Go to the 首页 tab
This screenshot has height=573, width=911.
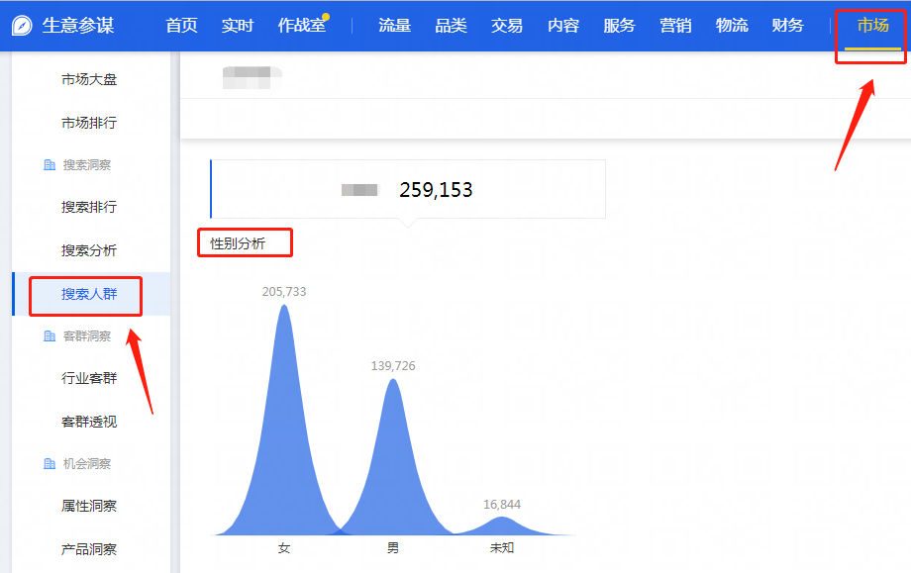pos(181,26)
